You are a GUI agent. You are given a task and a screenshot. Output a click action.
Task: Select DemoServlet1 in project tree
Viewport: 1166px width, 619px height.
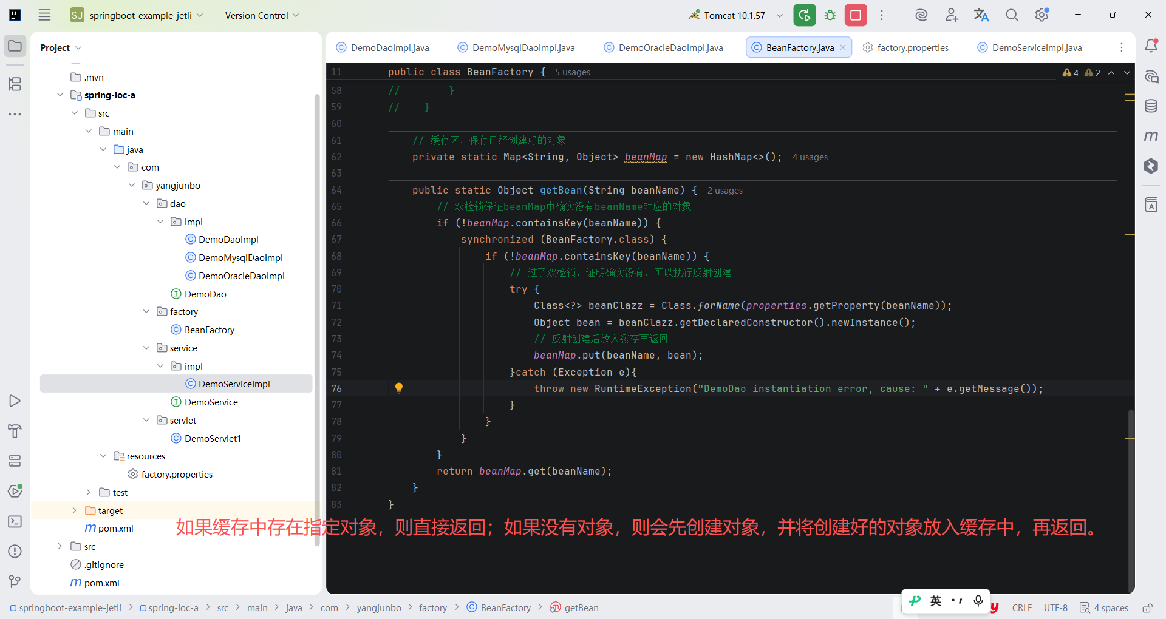[x=206, y=438]
